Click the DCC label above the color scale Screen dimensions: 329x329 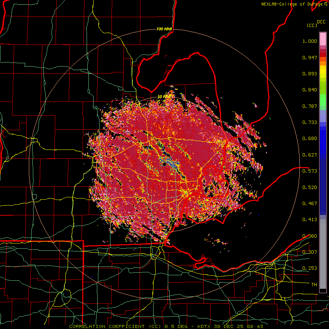pyautogui.click(x=321, y=22)
